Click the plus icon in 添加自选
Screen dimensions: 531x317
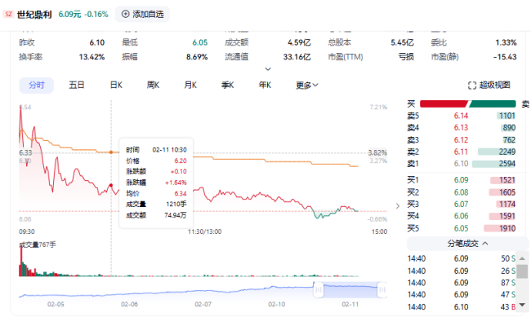point(125,14)
